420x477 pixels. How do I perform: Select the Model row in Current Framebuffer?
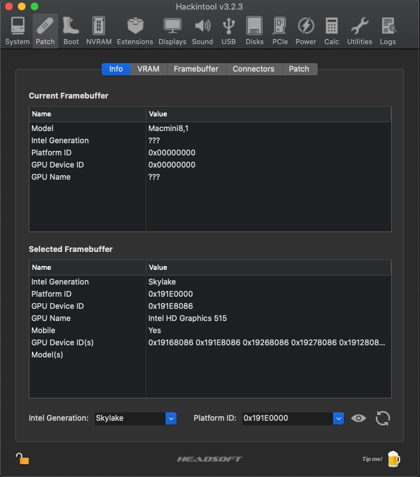[210, 129]
